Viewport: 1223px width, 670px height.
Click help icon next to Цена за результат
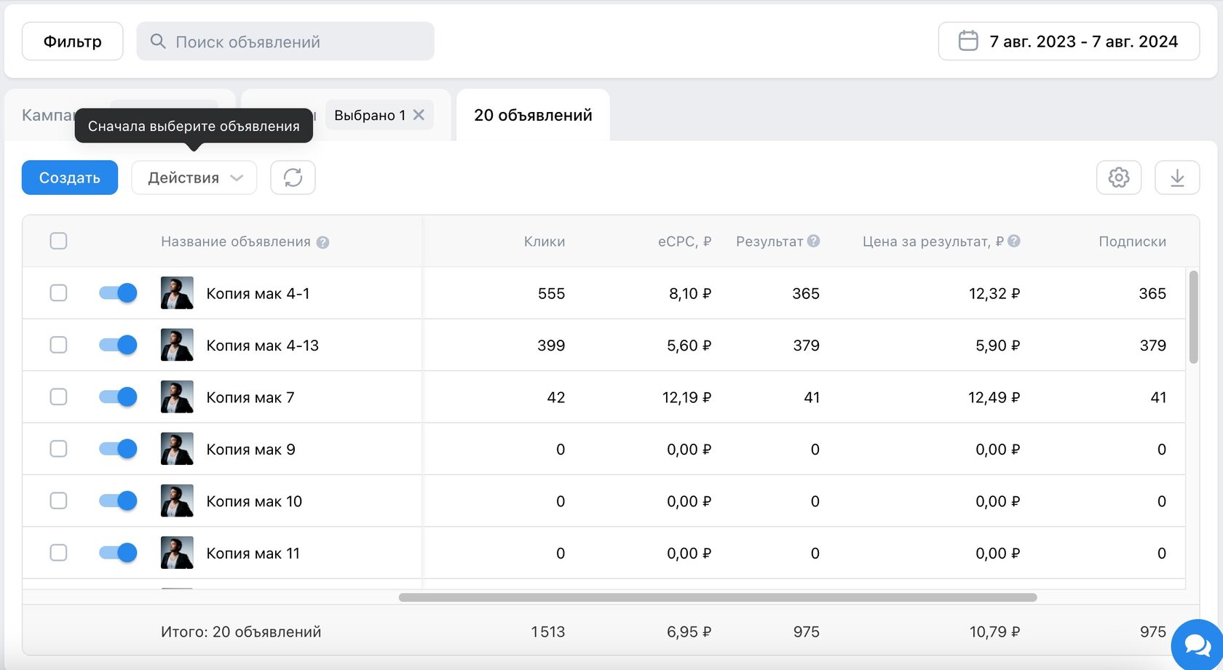[x=1013, y=241]
